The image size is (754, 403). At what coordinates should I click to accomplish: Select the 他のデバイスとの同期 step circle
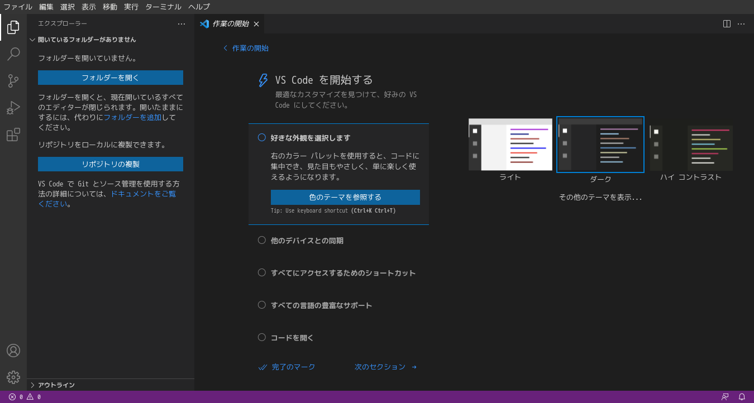(262, 240)
